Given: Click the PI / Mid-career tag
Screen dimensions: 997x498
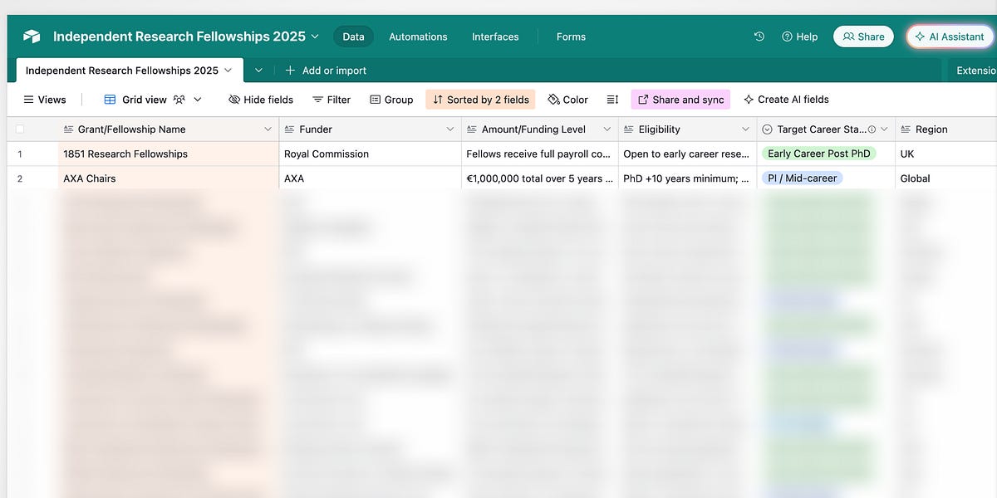Looking at the screenshot, I should (802, 178).
